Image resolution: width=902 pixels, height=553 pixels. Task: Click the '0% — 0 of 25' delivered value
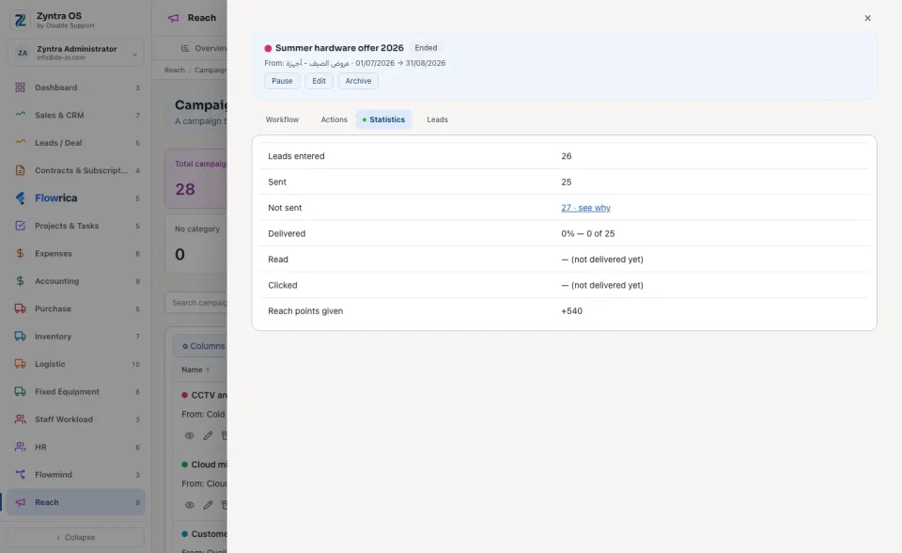coord(588,234)
